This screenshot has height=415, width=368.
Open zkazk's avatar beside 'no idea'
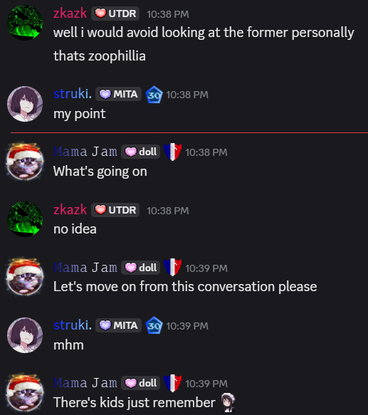coord(25,219)
